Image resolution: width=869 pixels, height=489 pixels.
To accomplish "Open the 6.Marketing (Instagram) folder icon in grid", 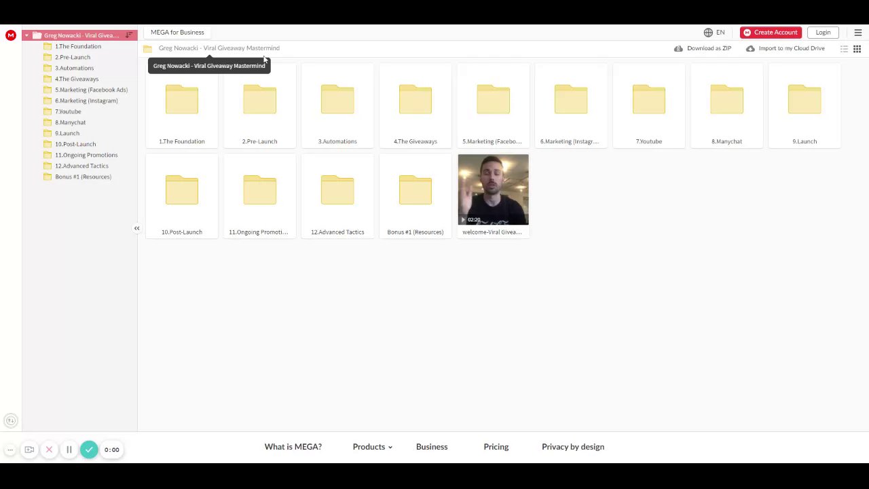I will tap(571, 99).
